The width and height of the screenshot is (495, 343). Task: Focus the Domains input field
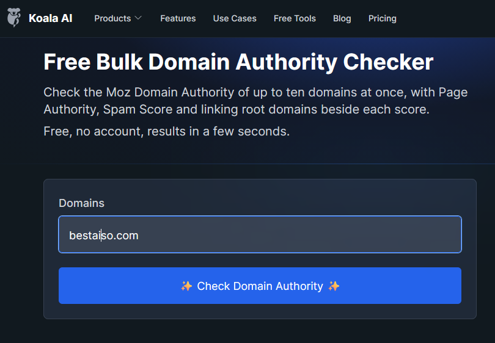tap(260, 234)
